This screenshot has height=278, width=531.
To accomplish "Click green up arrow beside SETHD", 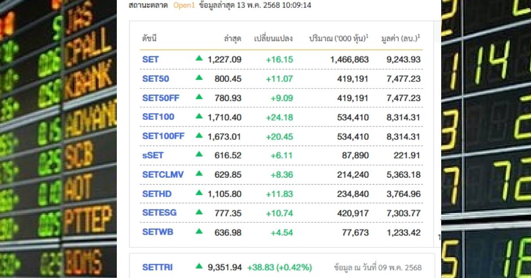I will (x=199, y=193).
